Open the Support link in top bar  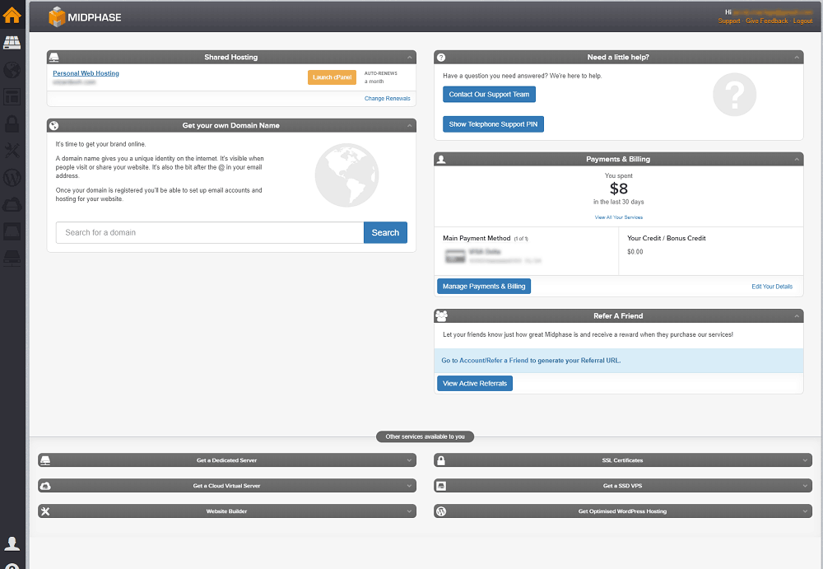[729, 21]
